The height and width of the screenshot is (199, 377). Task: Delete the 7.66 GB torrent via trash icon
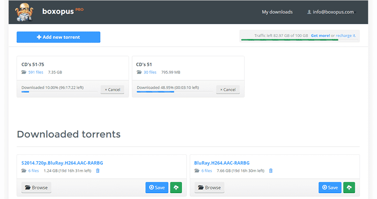coord(271,171)
